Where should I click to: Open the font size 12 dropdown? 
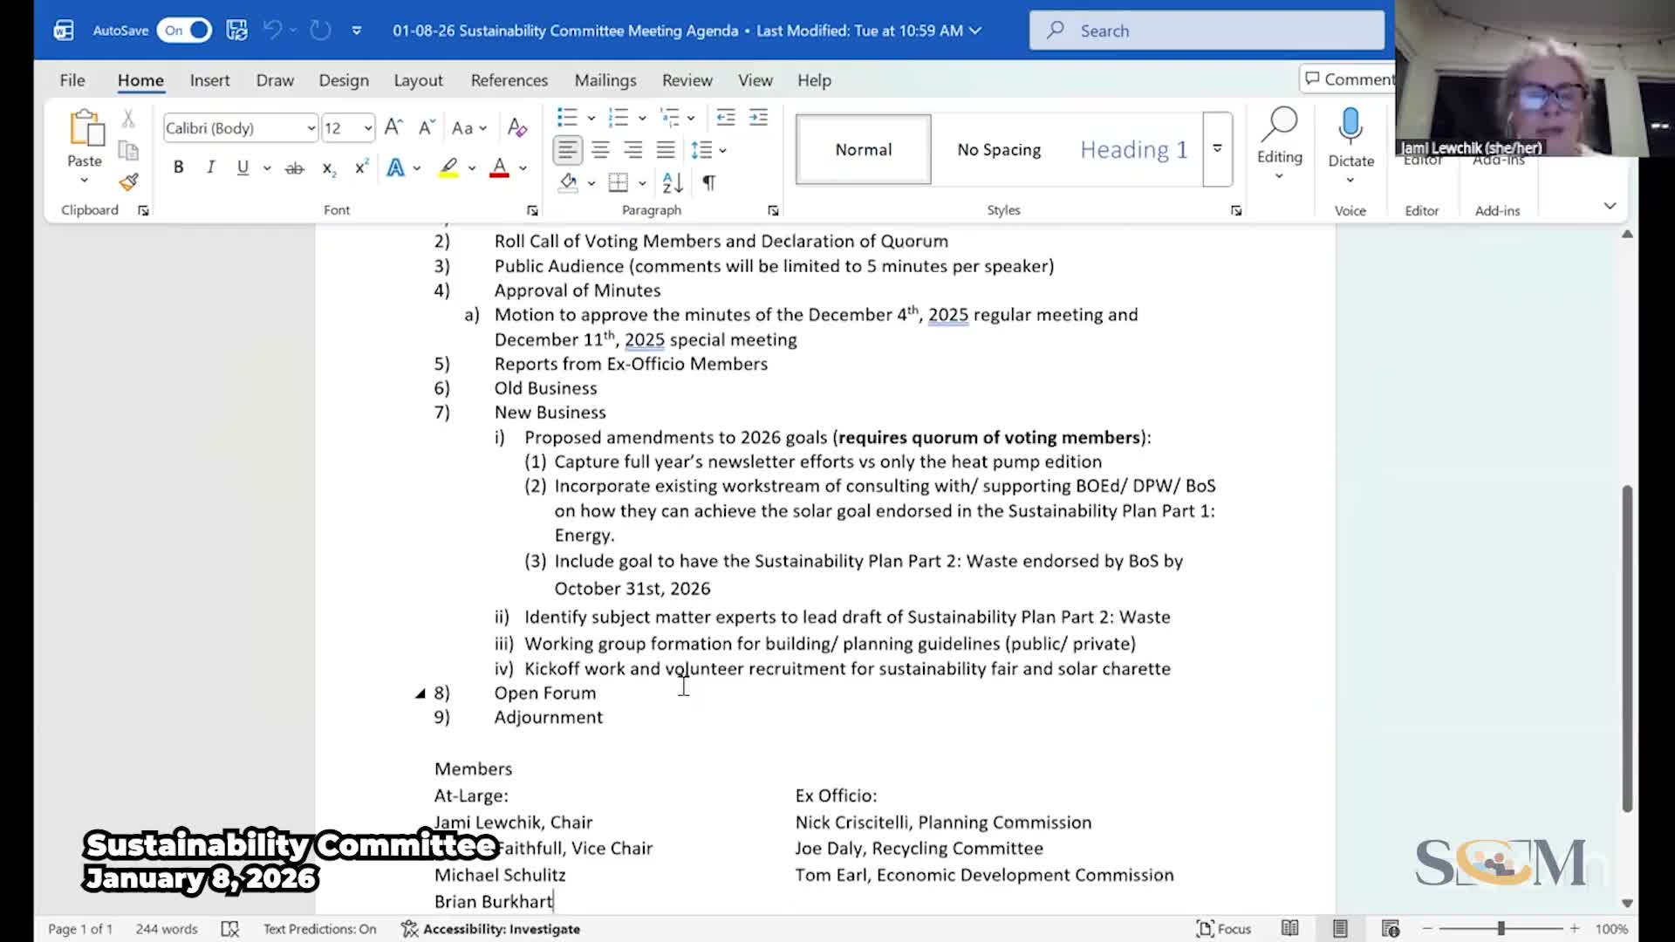pos(368,128)
